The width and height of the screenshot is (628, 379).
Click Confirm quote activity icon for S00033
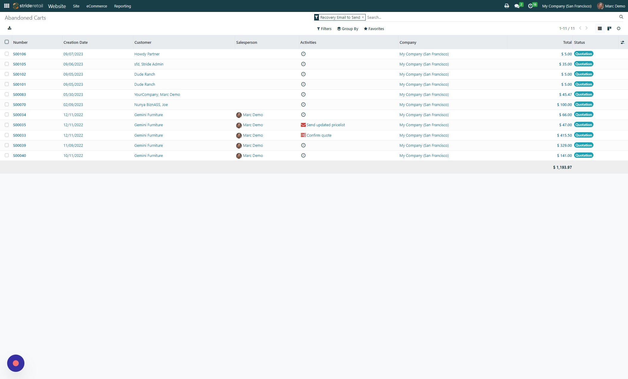[303, 135]
